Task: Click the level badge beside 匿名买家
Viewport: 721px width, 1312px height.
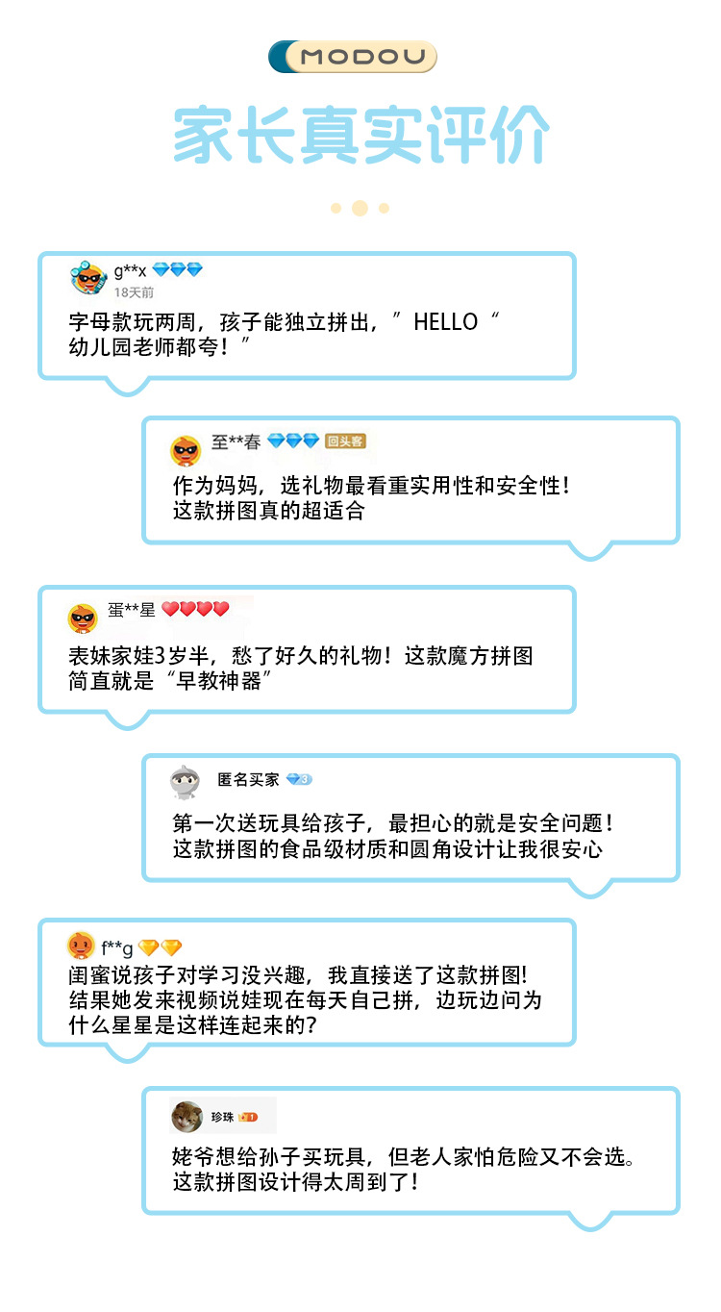Action: pyautogui.click(x=299, y=779)
